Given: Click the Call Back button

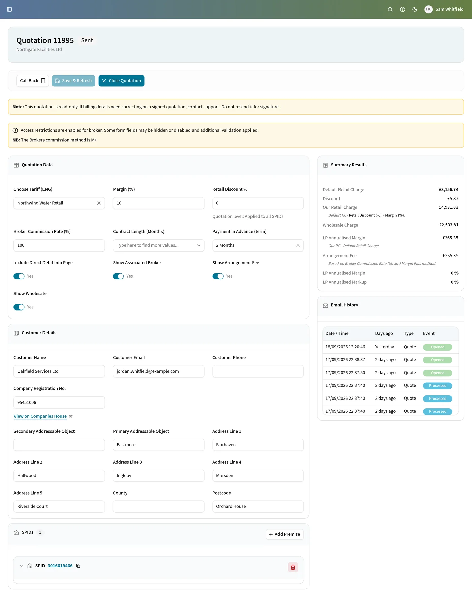Looking at the screenshot, I should (x=32, y=81).
